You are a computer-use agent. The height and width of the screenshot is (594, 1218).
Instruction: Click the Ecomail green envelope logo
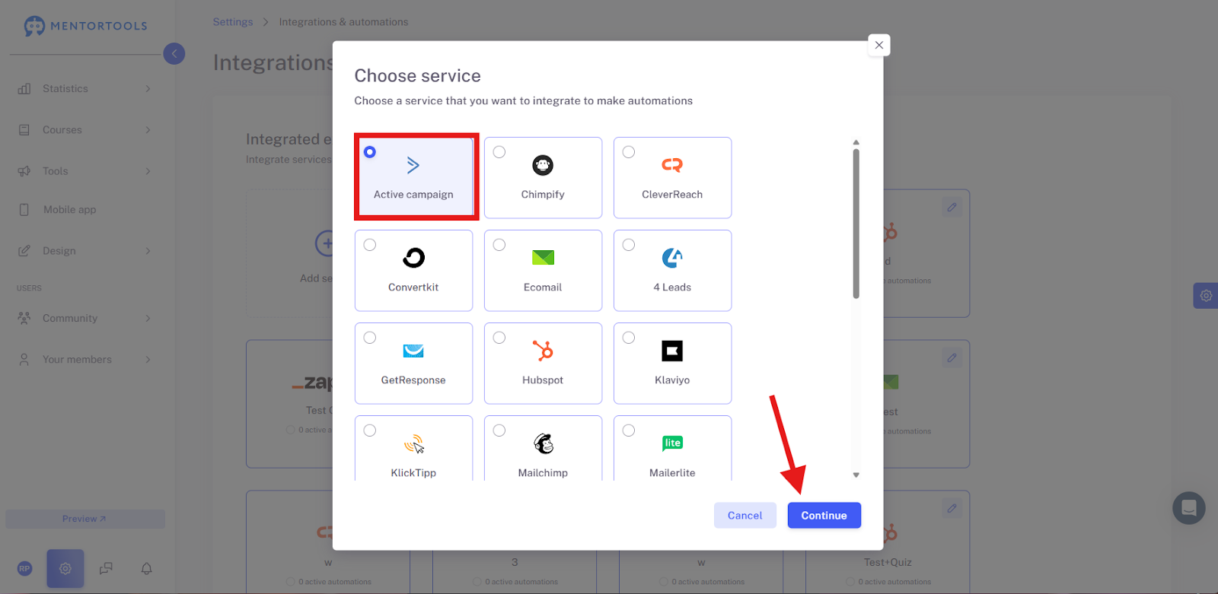click(x=543, y=258)
